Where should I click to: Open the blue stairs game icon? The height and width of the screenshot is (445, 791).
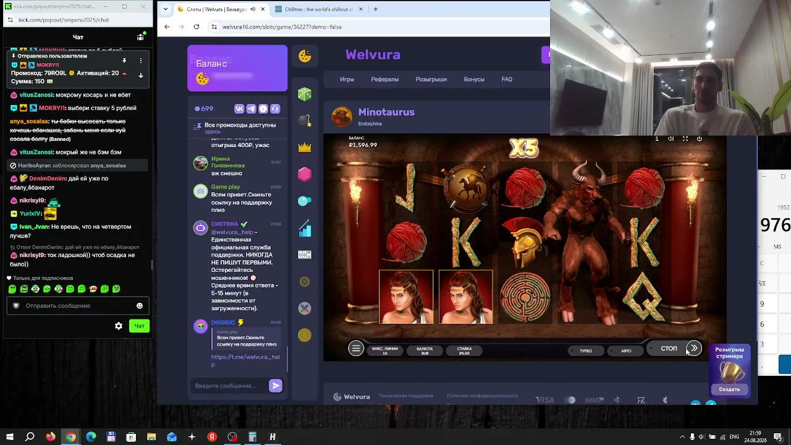point(305,229)
